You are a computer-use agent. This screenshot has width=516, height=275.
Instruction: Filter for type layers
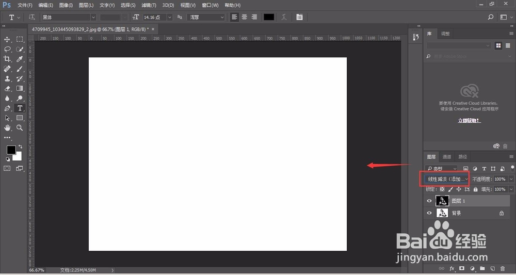pyautogui.click(x=484, y=168)
